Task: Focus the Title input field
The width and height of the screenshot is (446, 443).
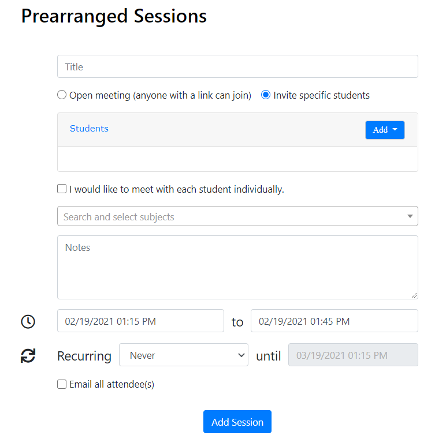Action: (237, 67)
